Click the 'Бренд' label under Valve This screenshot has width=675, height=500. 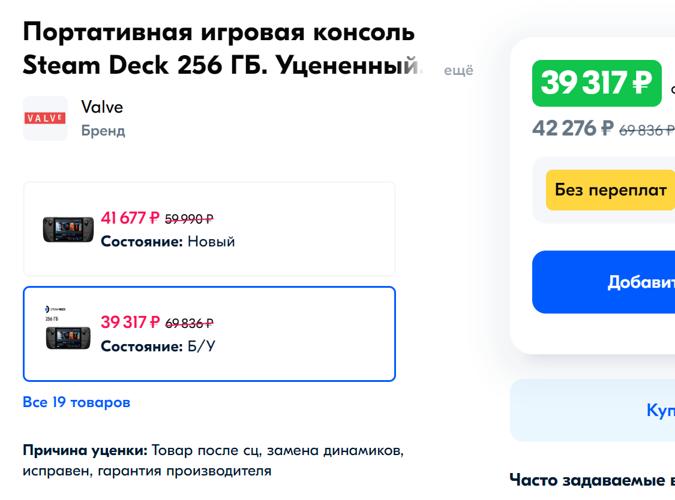tap(103, 131)
